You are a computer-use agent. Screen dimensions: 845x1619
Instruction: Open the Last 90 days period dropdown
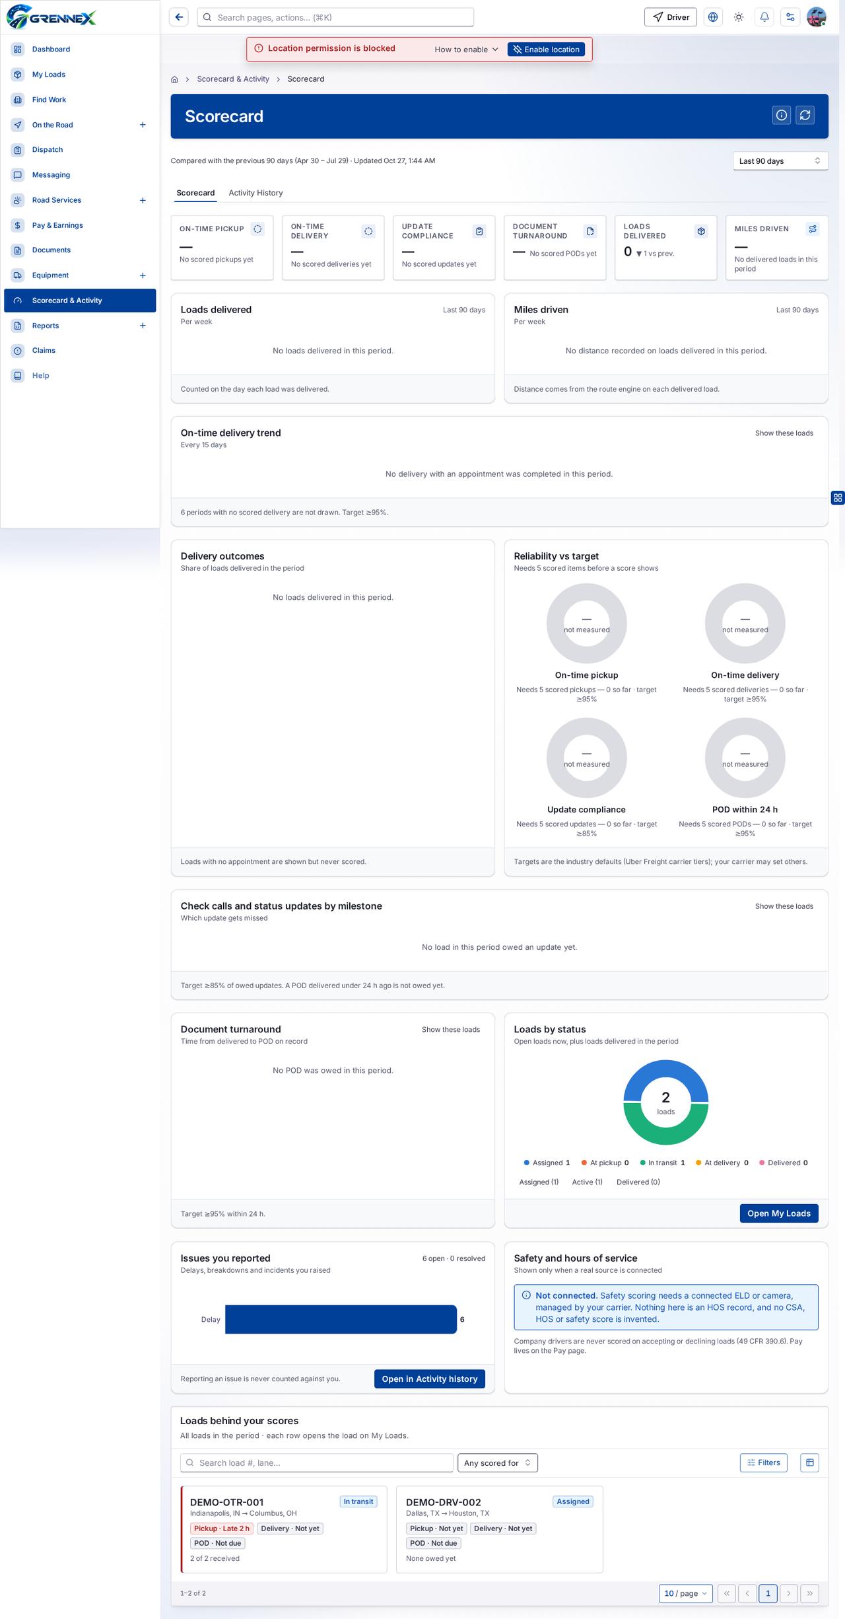click(x=780, y=161)
